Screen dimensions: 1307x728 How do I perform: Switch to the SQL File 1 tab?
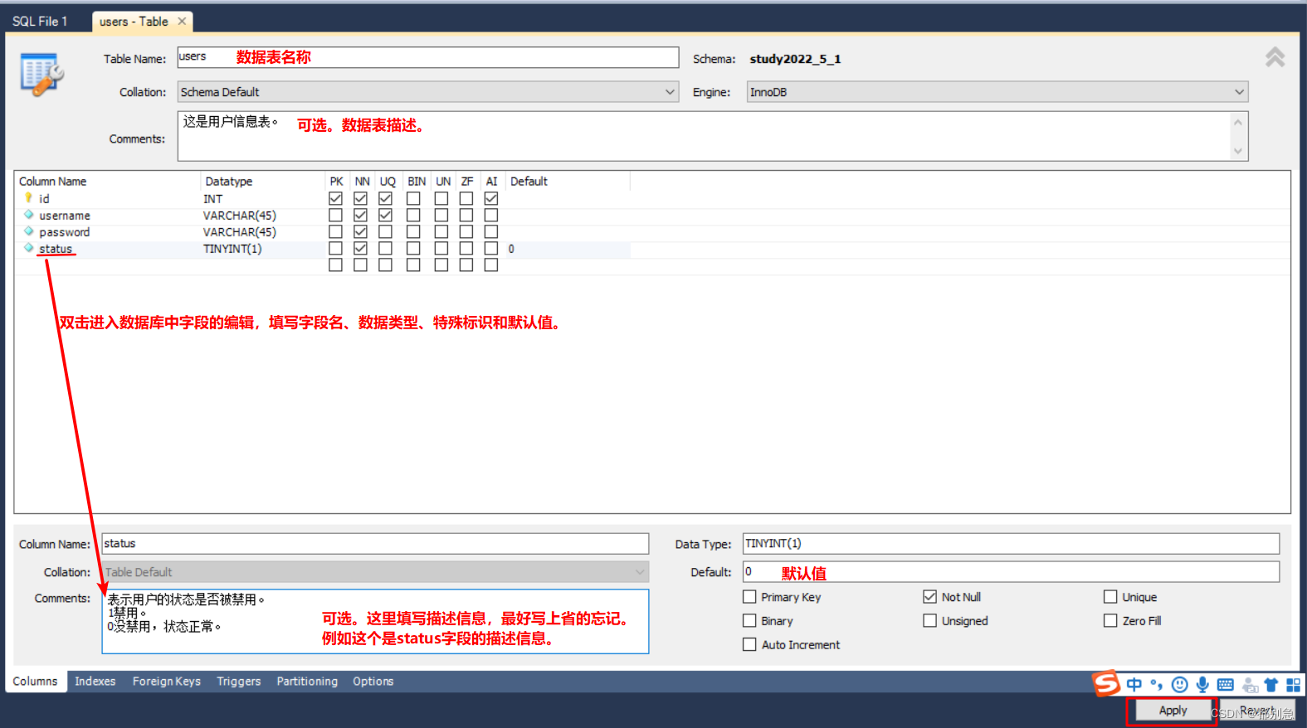tap(40, 21)
